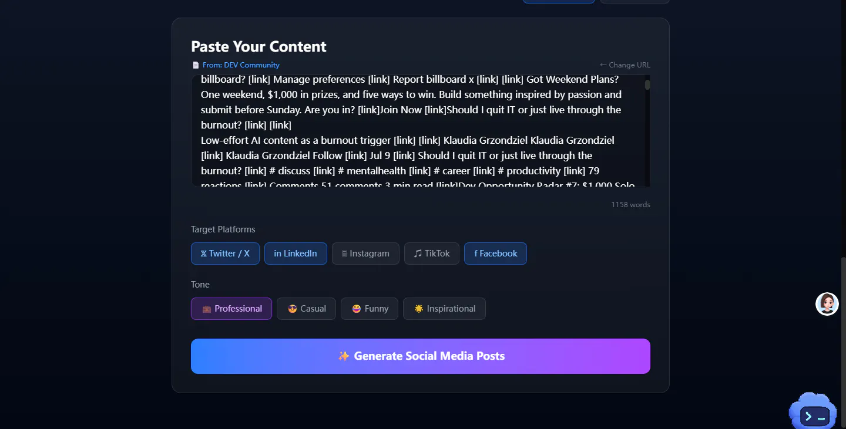Click the From: DEV Community source label
The image size is (846, 429).
(x=241, y=65)
